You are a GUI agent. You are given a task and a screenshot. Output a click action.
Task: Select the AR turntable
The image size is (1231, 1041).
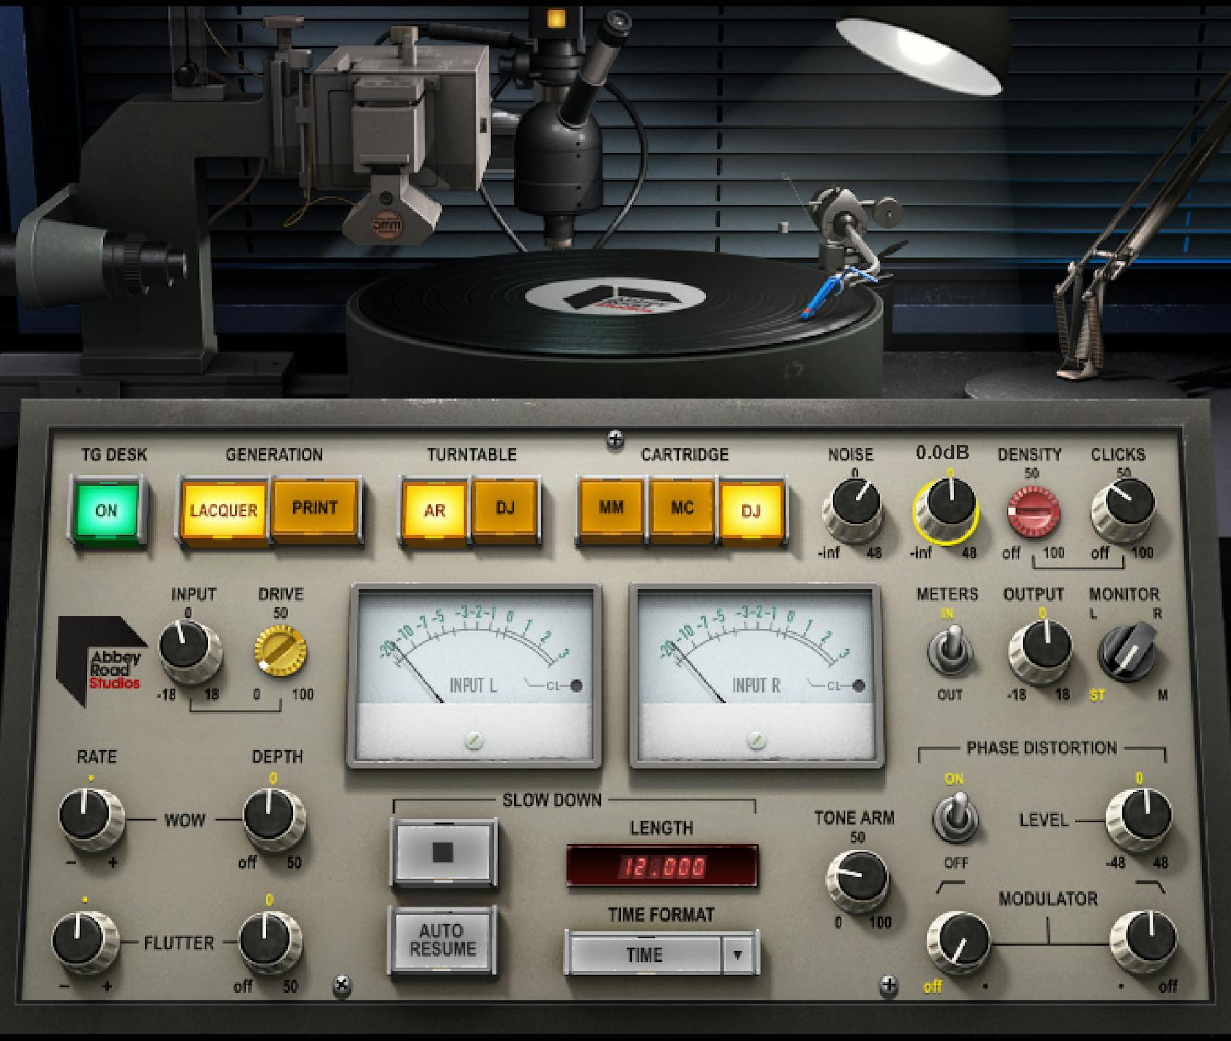click(x=434, y=507)
